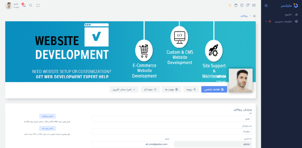The width and height of the screenshot is (302, 148).
Task: Focus the نام input field
Action: click(172, 119)
